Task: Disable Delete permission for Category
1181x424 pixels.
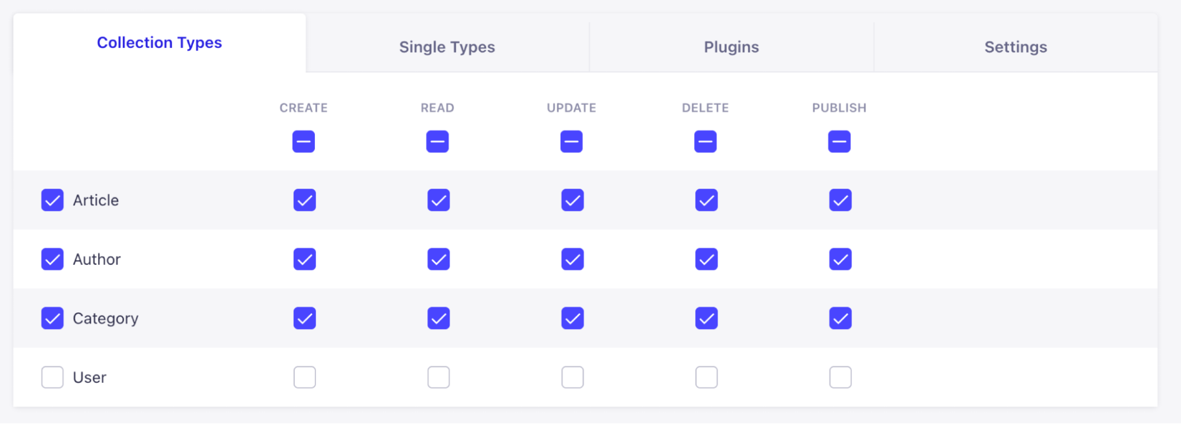Action: [707, 318]
